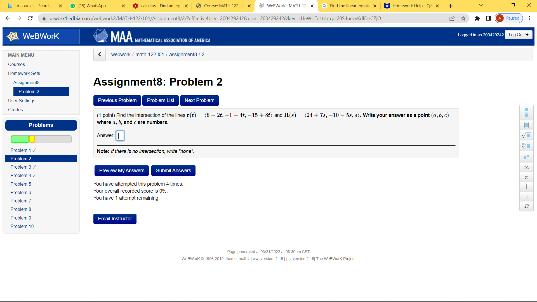Image resolution: width=537 pixels, height=302 pixels.
Task: Insert a fraction from the math toolbar
Action: click(526, 112)
